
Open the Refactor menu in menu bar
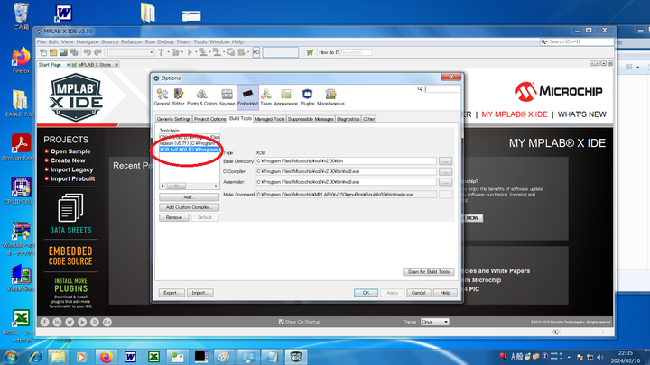click(x=132, y=41)
